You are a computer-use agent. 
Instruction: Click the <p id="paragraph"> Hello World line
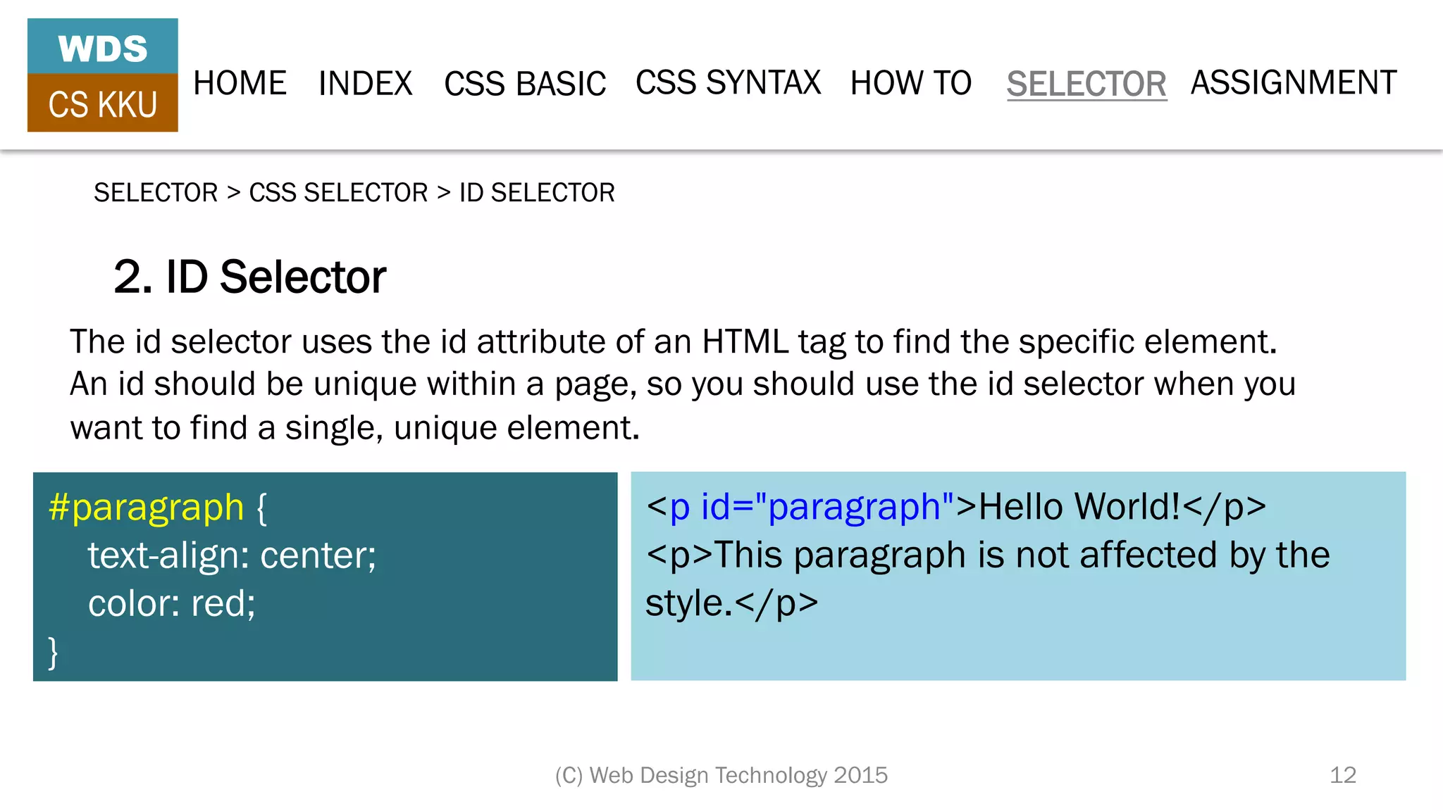point(955,507)
